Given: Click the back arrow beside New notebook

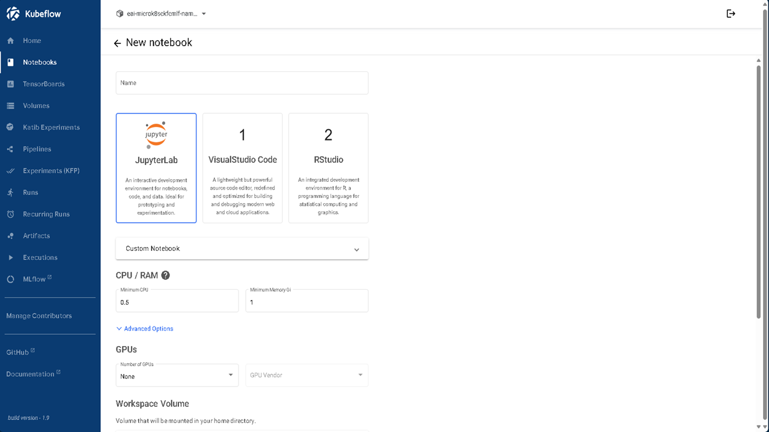Looking at the screenshot, I should tap(117, 43).
